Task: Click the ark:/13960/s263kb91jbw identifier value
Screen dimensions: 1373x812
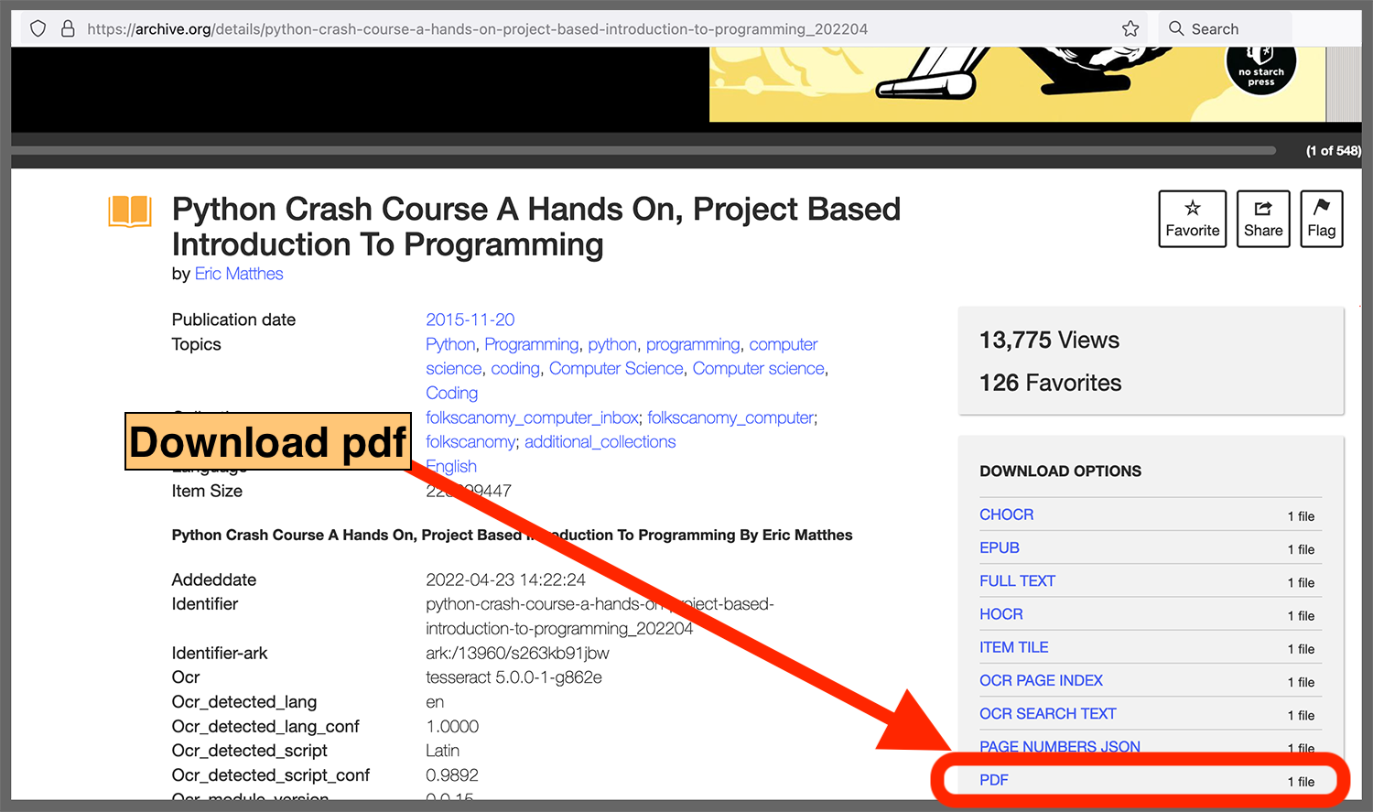Action: pos(517,653)
